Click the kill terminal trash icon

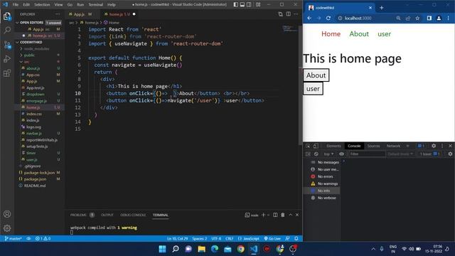(x=283, y=215)
